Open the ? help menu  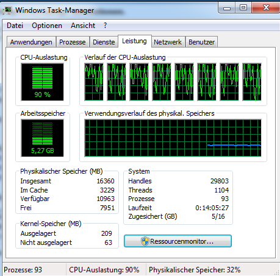click(x=105, y=26)
